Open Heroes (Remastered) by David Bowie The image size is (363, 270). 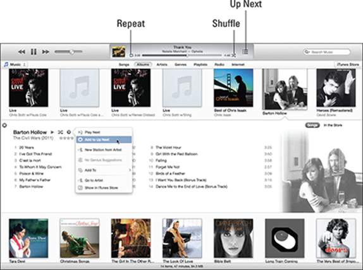tap(336, 88)
